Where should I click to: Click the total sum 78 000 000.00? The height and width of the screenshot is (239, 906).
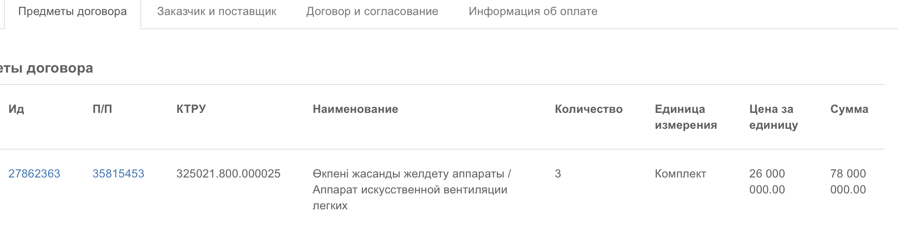tap(848, 181)
